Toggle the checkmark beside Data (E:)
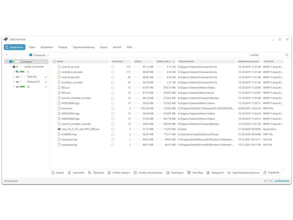This screenshot has width=293, height=220. (x=46, y=77)
